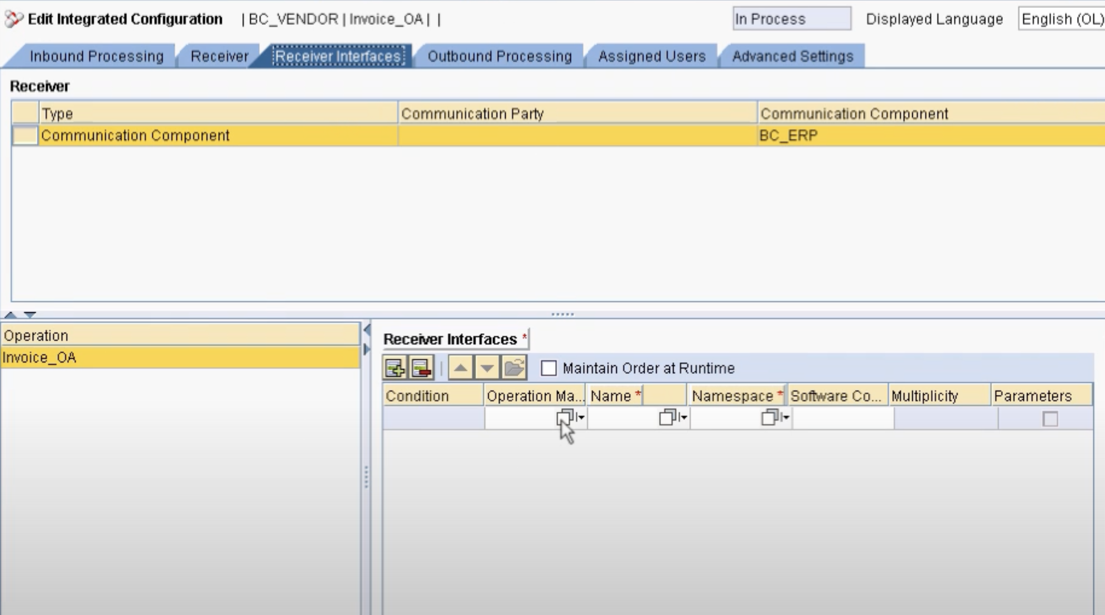Open the Advanced Settings tab
The height and width of the screenshot is (615, 1105).
point(792,56)
